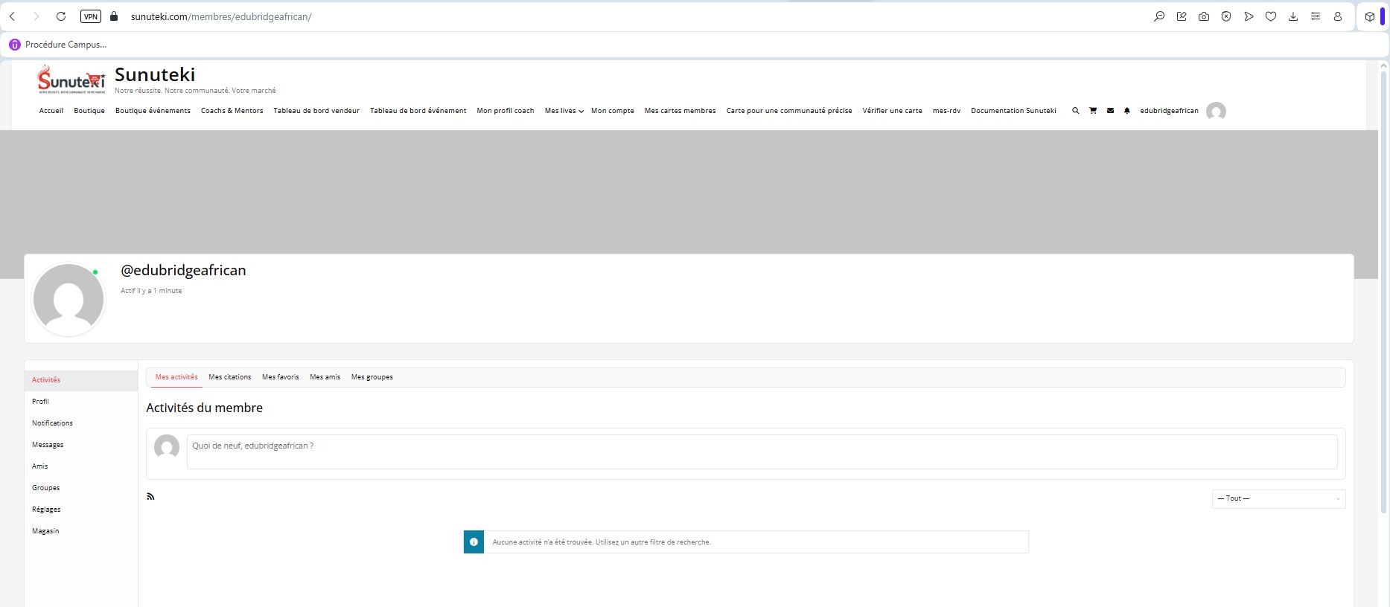Open the Tout activity filter dropdown
Viewport: 1390px width, 607px height.
click(x=1278, y=498)
